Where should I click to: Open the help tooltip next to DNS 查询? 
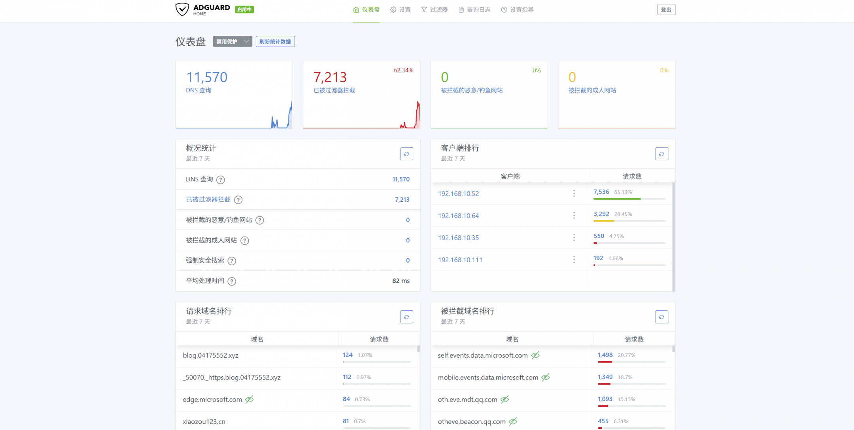221,179
